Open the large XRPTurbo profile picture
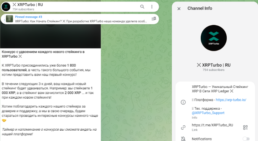Viewport: 258px width, 141px height. [214, 38]
